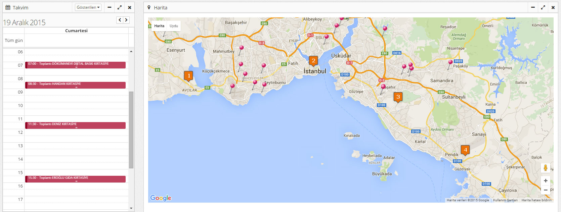Open the 15:30 EROĞLU GIDA KIRTASİYE meeting

[75, 179]
